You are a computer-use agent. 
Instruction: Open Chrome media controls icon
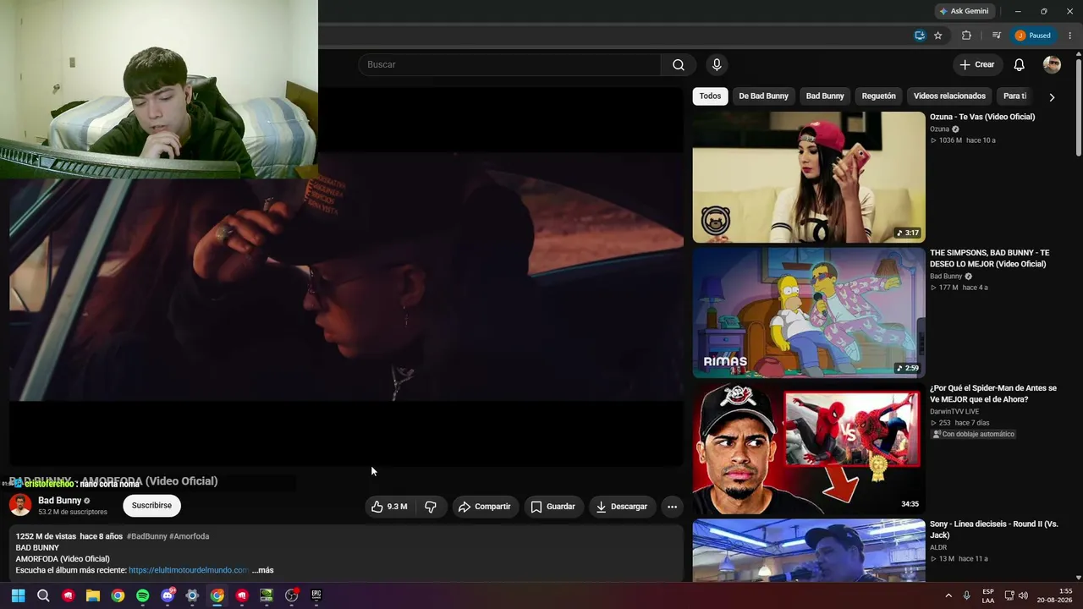[997, 36]
